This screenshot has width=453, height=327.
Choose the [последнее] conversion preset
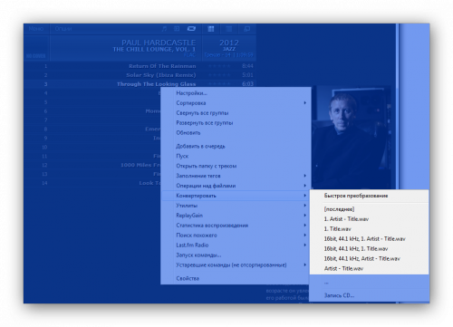click(x=369, y=209)
